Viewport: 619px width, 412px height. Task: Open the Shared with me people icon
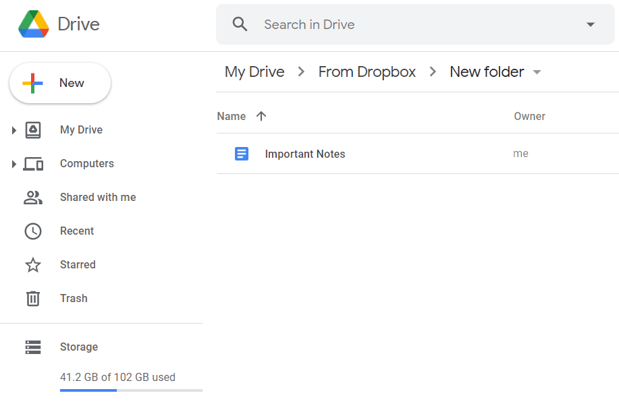coord(33,198)
